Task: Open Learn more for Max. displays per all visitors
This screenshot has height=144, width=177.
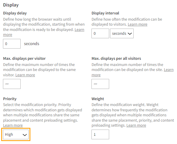Action: pyautogui.click(x=169, y=70)
